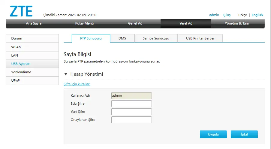Select Türkçe language option

click(242, 15)
